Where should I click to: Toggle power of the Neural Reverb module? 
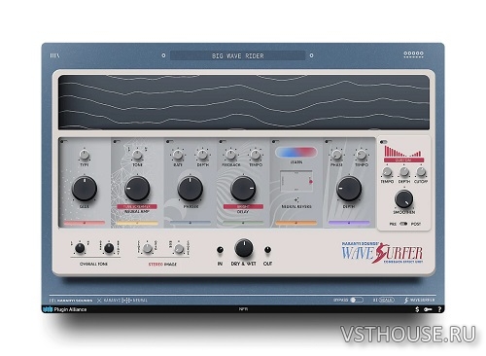(x=275, y=141)
